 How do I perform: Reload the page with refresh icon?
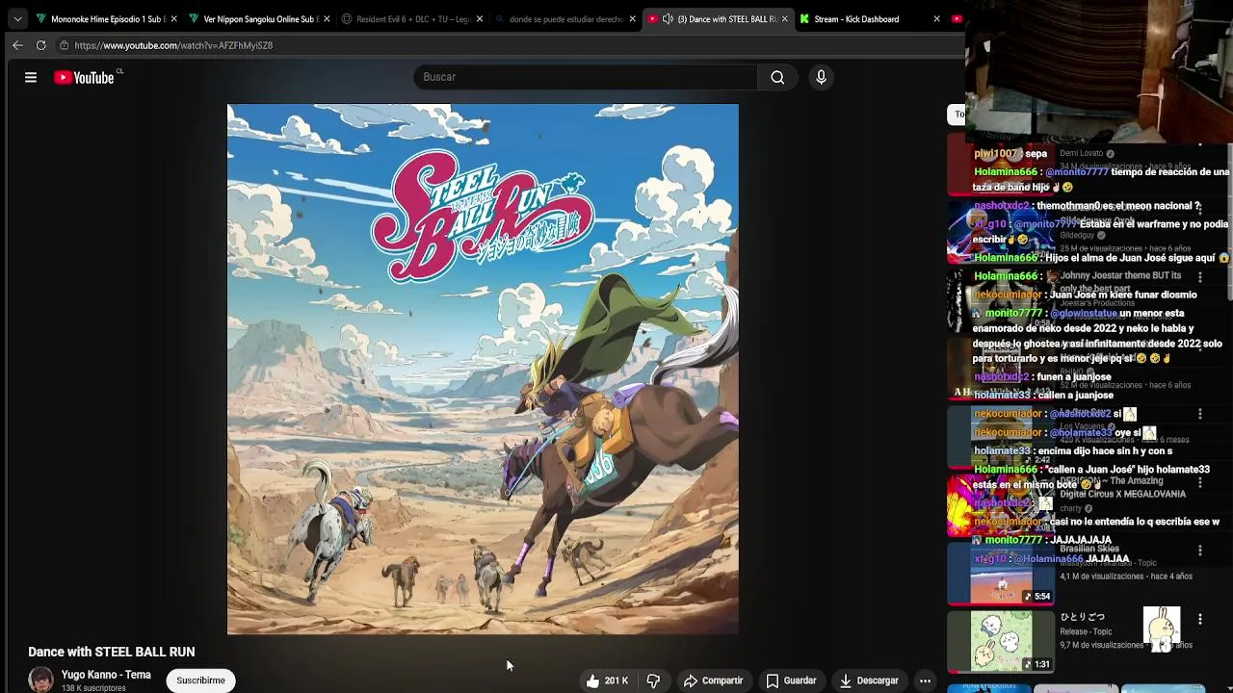pyautogui.click(x=40, y=45)
